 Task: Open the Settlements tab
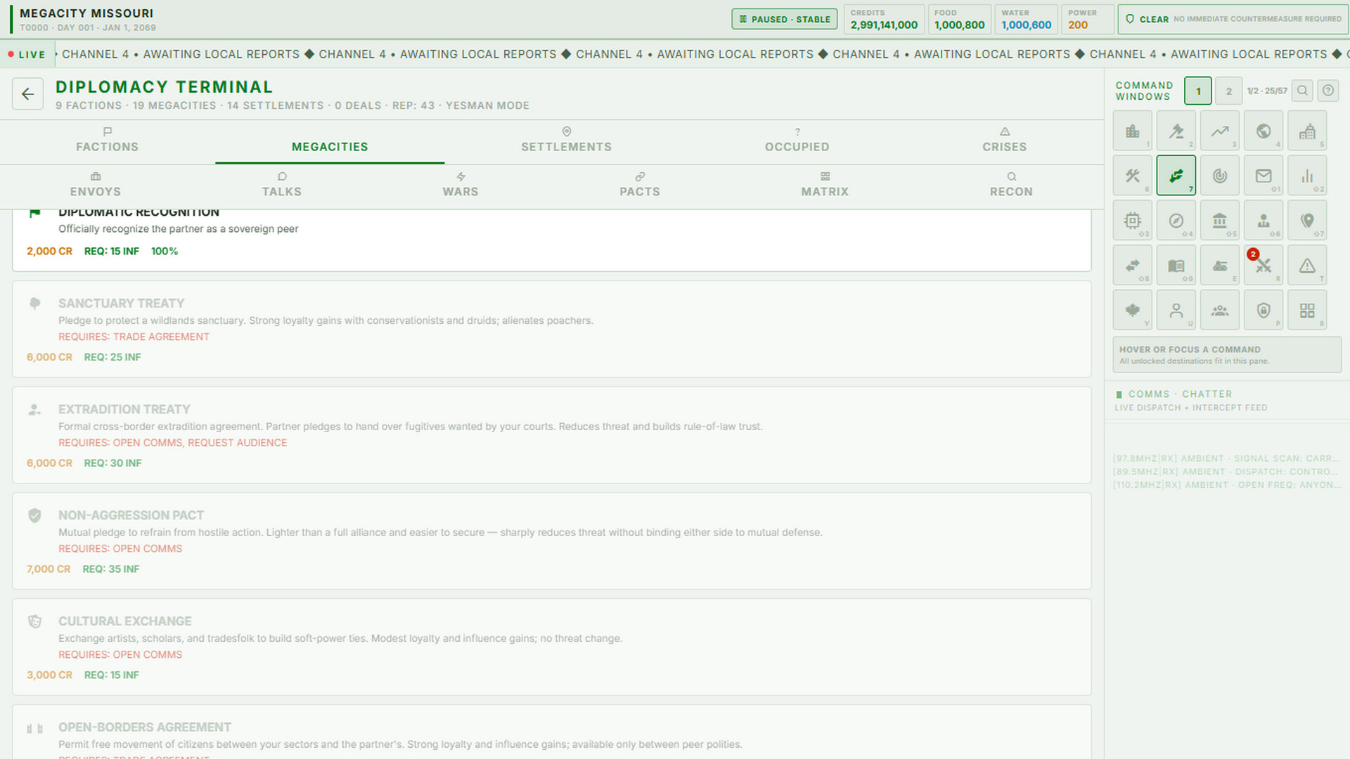[566, 141]
